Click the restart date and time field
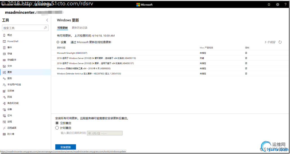Image resolution: width=290 pixels, height=154 pixels. click(x=105, y=133)
